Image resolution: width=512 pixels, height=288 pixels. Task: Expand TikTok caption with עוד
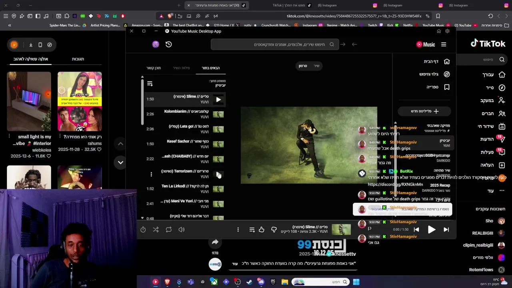(235, 264)
